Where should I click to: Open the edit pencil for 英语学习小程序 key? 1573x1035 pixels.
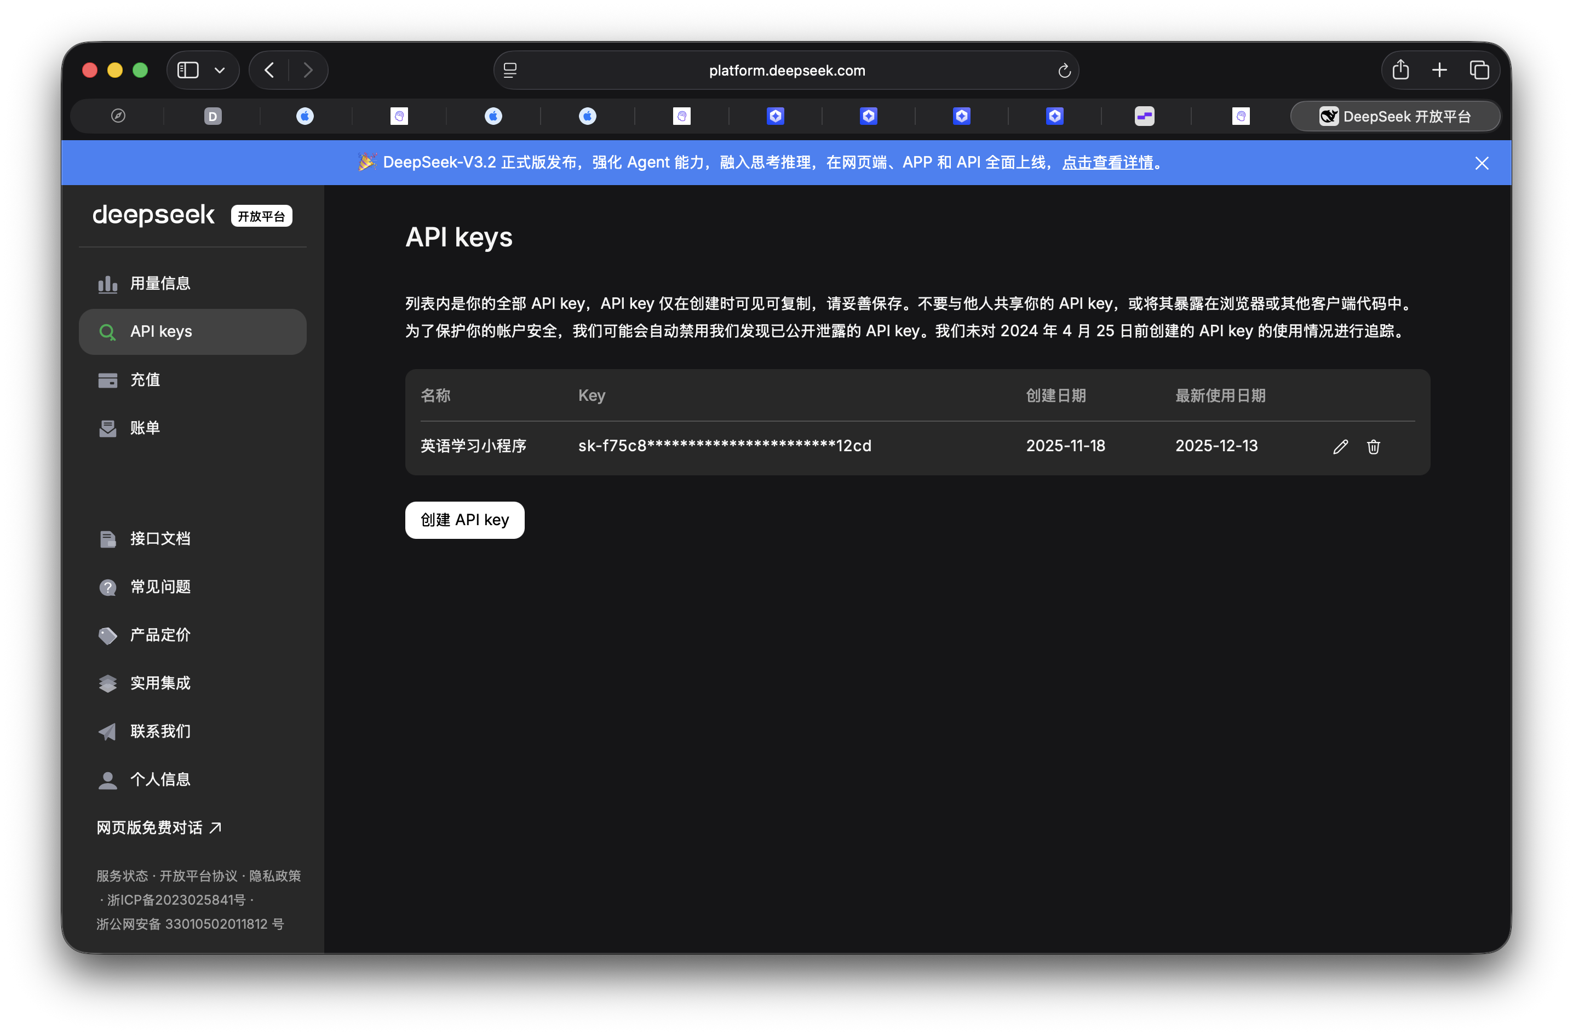click(1341, 447)
